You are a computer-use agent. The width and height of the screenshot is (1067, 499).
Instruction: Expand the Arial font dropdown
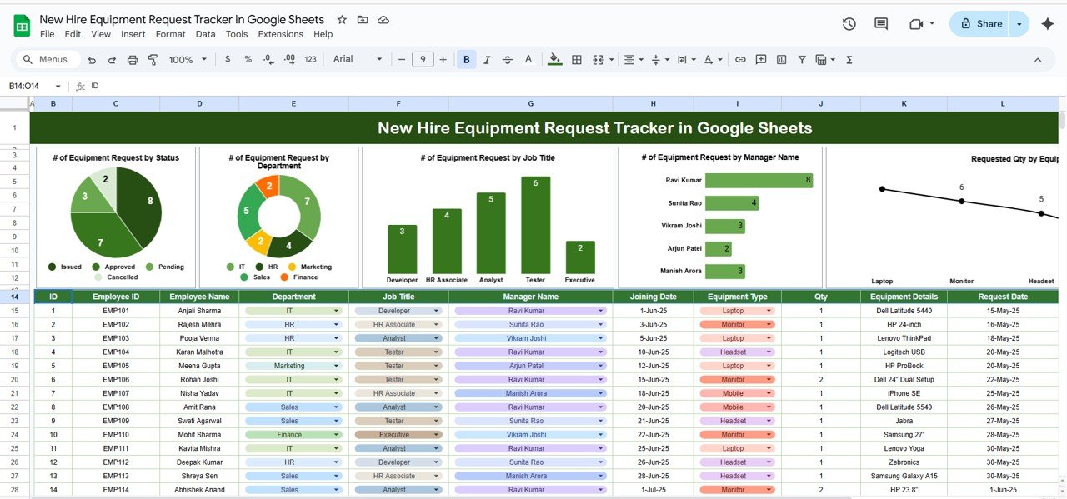pyautogui.click(x=357, y=60)
